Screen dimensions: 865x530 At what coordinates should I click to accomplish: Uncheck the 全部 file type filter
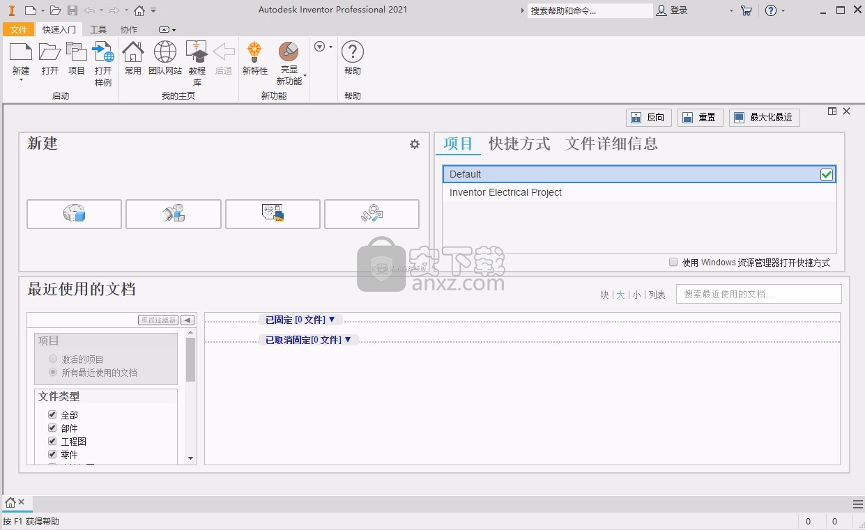tap(52, 414)
